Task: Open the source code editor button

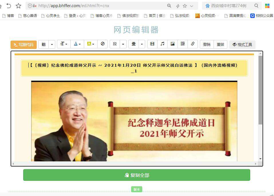Action: (23, 45)
